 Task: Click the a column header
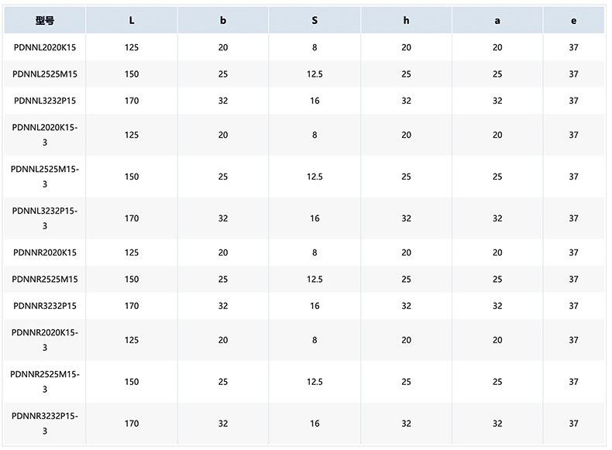[497, 21]
